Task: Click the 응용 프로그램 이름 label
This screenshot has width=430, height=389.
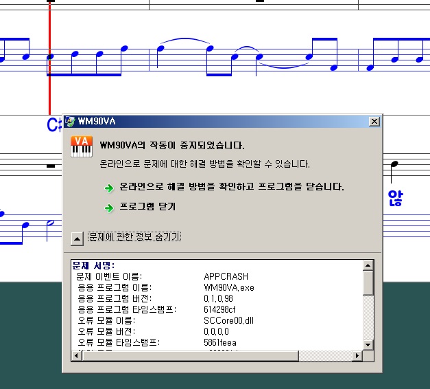Action: click(115, 287)
